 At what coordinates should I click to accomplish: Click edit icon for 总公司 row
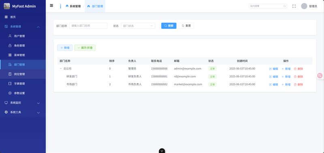(x=270, y=69)
